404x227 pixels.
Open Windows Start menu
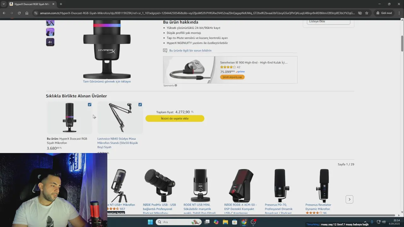[150, 222]
